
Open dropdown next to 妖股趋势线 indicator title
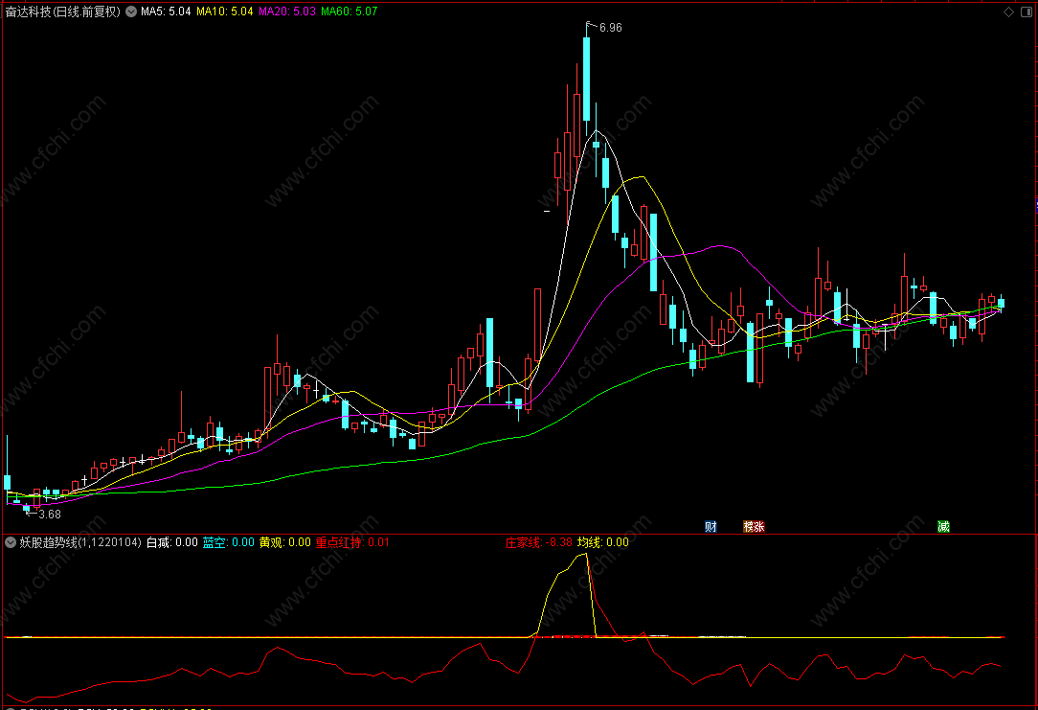pyautogui.click(x=11, y=542)
